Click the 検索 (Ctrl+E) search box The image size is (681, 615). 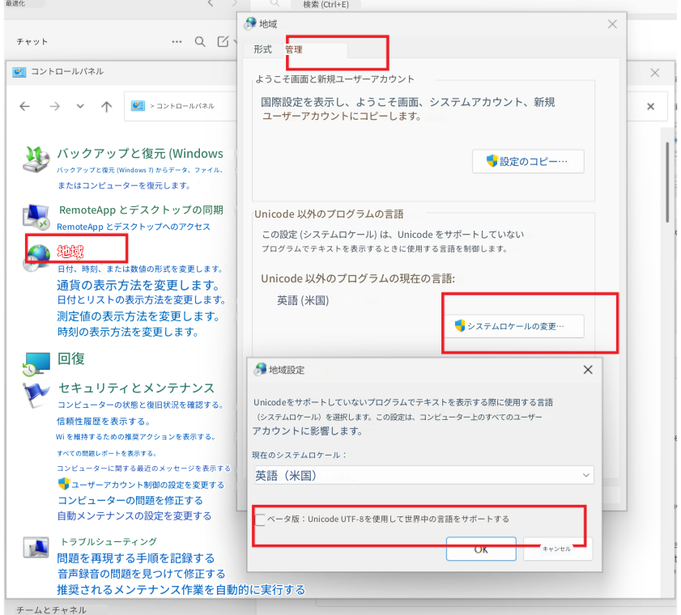[326, 4]
